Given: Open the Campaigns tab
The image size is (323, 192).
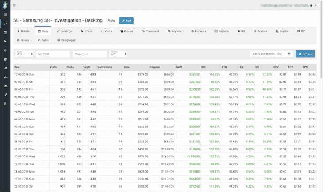Looking at the screenshot, I should coord(66,40).
